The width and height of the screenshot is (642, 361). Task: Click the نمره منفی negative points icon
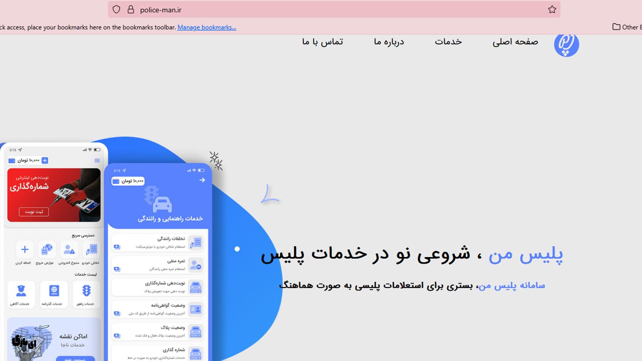tap(196, 265)
